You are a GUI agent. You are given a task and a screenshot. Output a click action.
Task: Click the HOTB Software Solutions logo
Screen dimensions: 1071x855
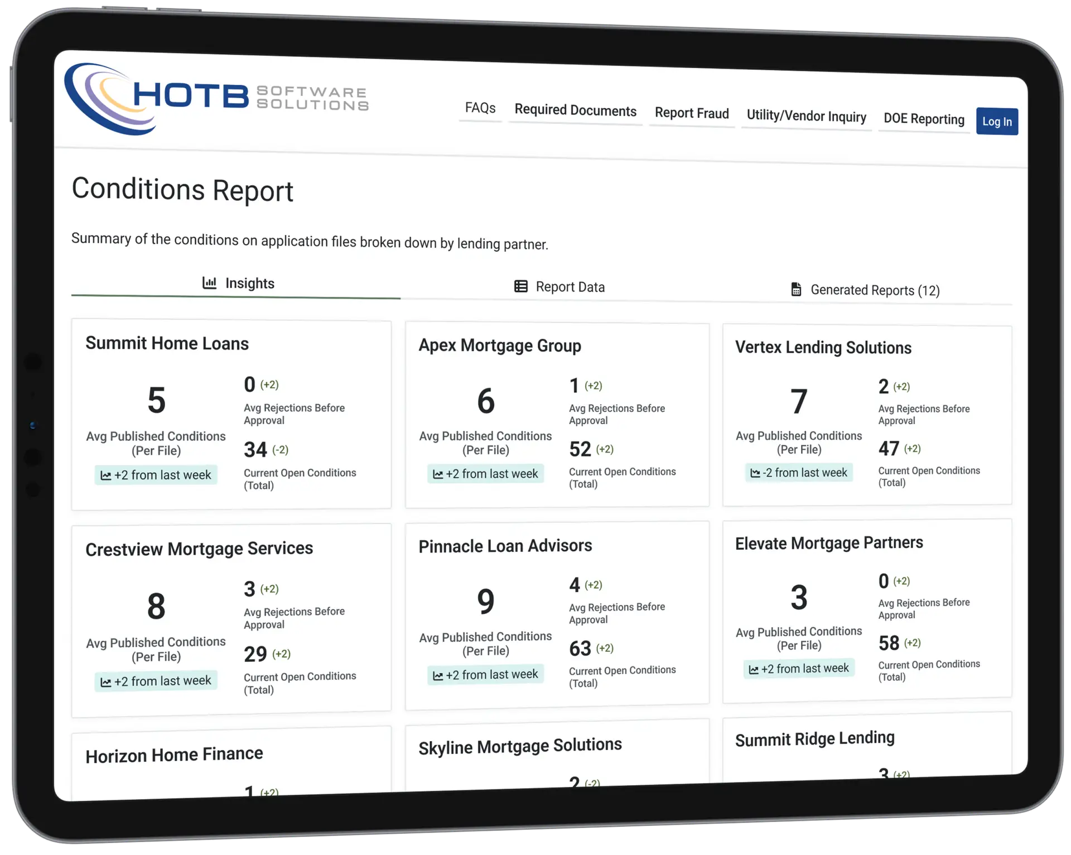(216, 98)
